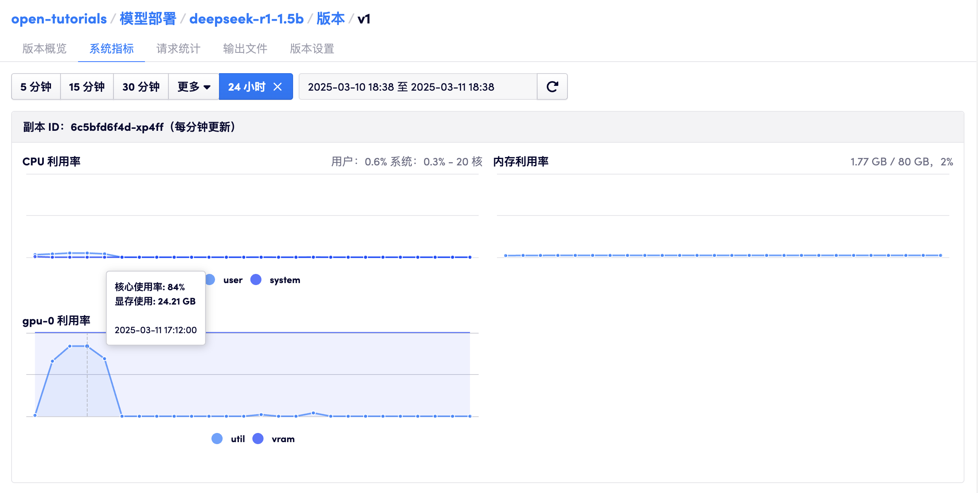Open the deepseek-r1-1.5b deployment link

point(247,18)
